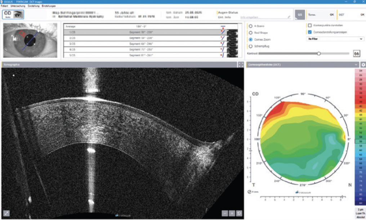Click the QS quality status button
The image size is (366, 220).
pos(299,14)
